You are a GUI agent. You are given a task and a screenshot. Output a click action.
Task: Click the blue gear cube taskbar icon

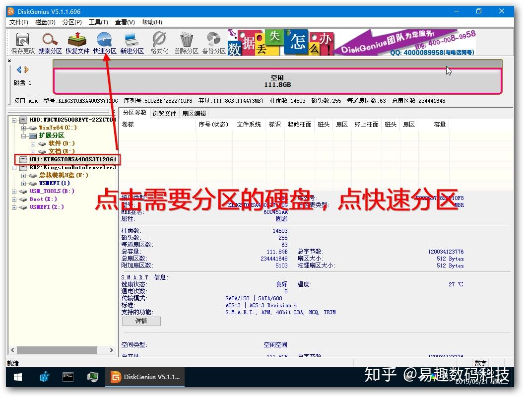[45, 377]
